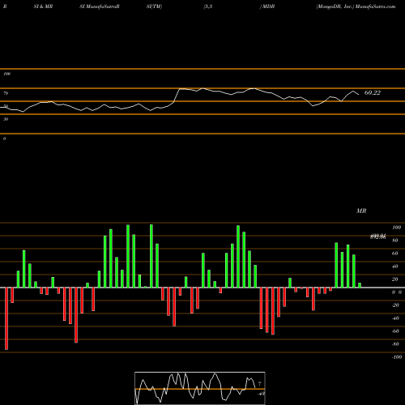Click the RSI axis label 70
The image size is (405, 405).
[x=6, y=93]
